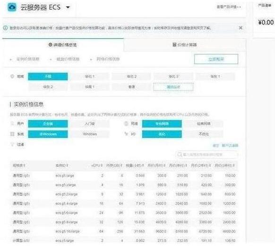Click the I/O icon
The height and width of the screenshot is (249, 275).
click(126, 134)
